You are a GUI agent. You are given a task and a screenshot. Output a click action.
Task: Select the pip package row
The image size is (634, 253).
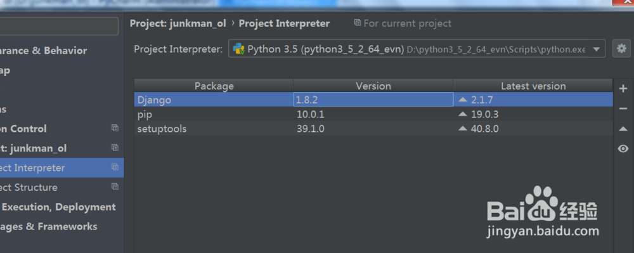pos(373,114)
